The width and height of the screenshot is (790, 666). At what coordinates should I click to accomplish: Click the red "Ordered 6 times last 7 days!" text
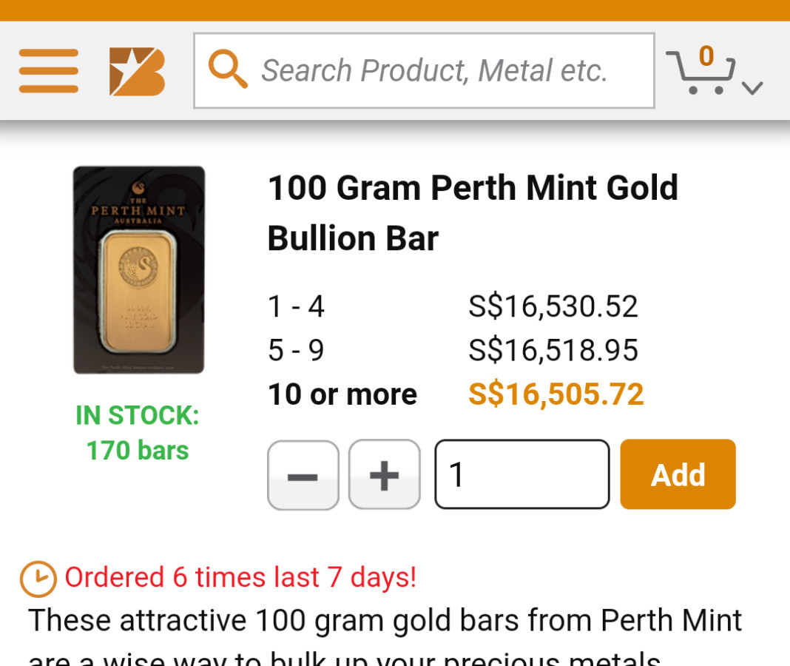240,577
